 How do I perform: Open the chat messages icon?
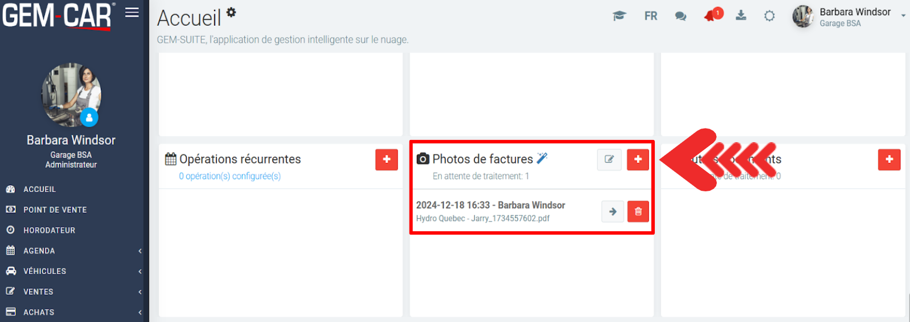pyautogui.click(x=681, y=16)
